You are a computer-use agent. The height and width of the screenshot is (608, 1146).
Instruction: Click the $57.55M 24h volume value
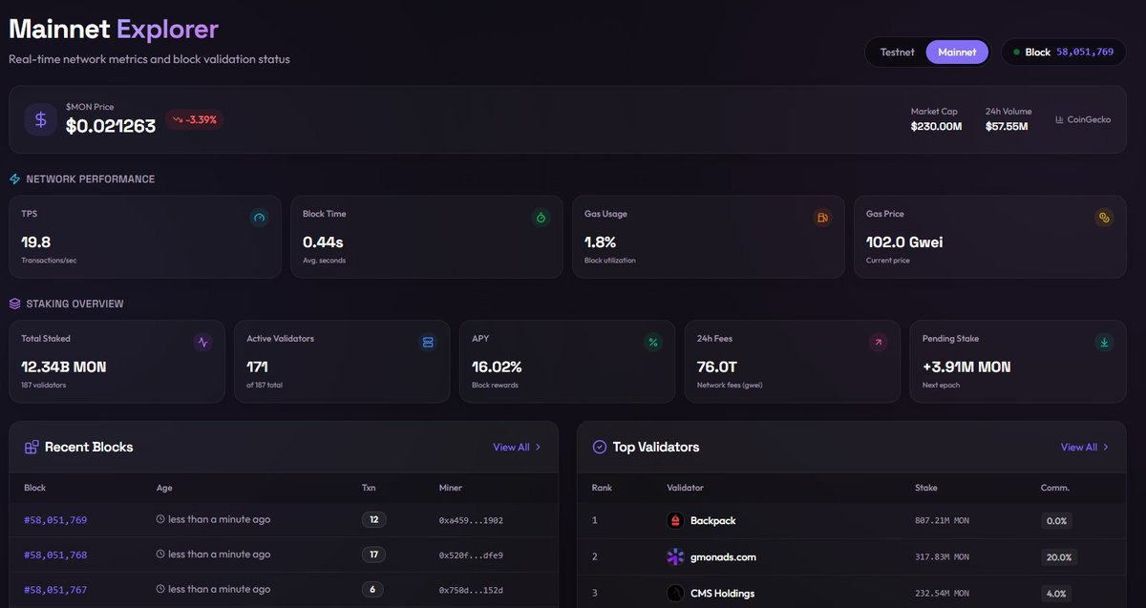pos(1007,126)
